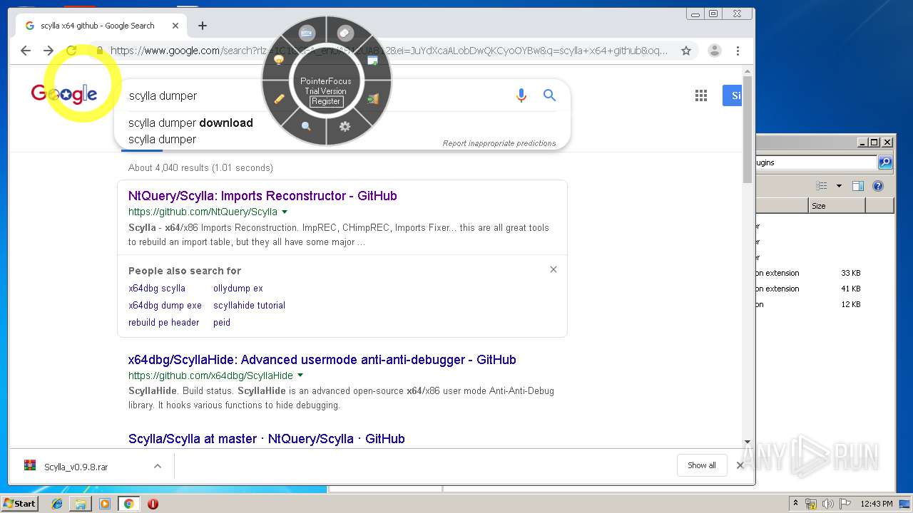Viewport: 913px width, 513px height.
Task: Click Show all downloads
Action: tap(702, 465)
